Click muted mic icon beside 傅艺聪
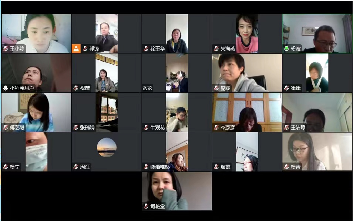Viewport: 353px width, 221px height. pos(6,128)
